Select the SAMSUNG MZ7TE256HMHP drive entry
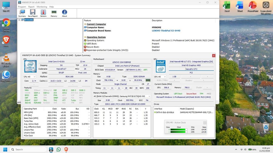Screen dimensions: 273x153 [x=196, y=112]
